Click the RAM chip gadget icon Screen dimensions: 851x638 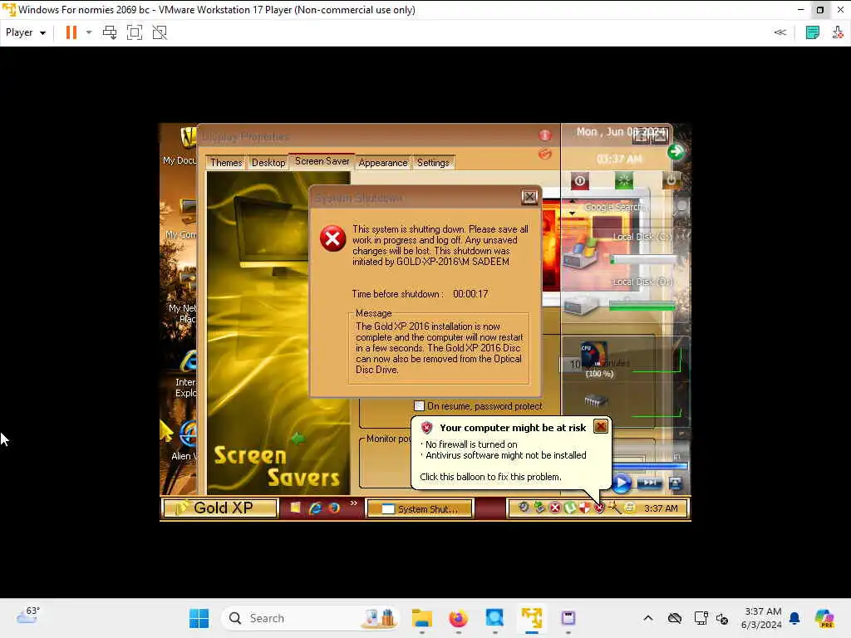(596, 401)
